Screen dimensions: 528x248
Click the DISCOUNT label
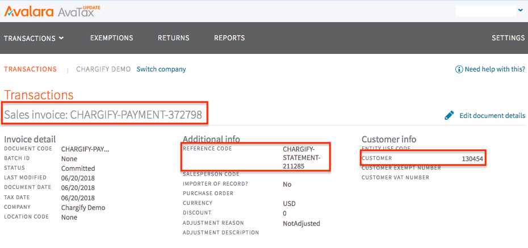point(198,213)
